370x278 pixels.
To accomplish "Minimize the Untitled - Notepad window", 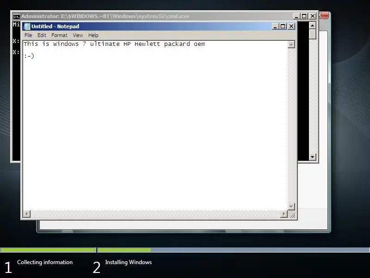I will coord(275,26).
